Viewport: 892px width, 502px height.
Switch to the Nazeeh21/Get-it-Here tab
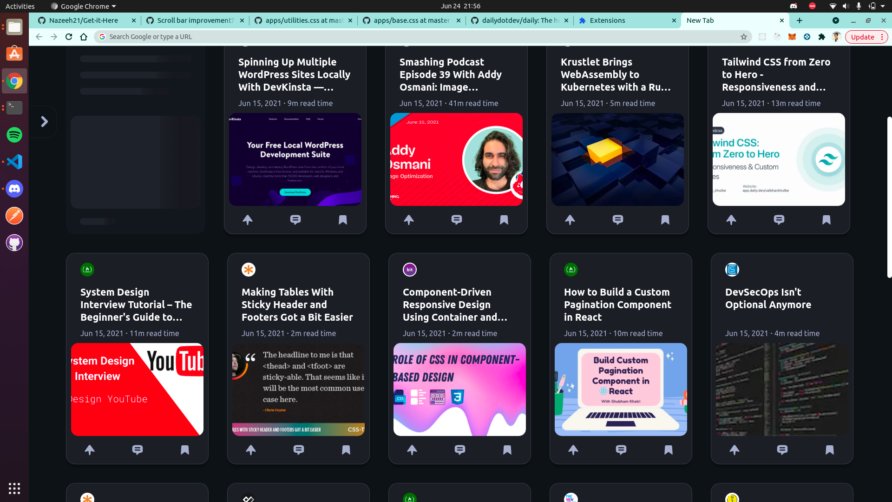point(84,20)
